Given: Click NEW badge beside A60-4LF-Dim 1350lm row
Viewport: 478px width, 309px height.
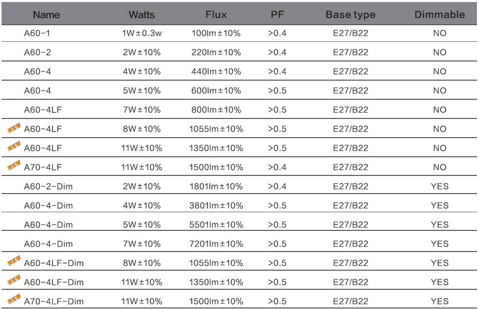Looking at the screenshot, I should [14, 280].
